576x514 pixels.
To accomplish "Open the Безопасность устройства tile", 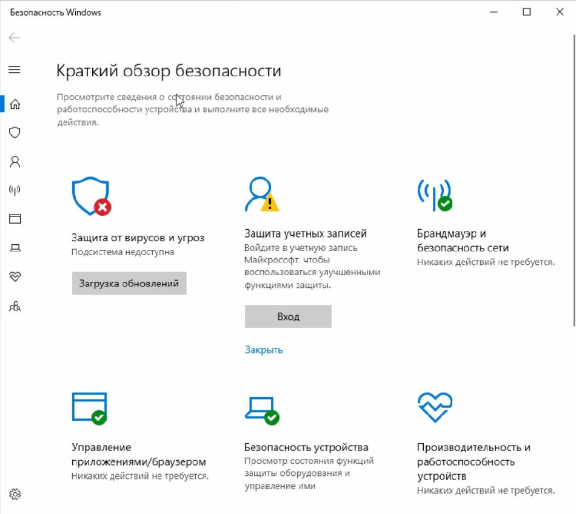I will (x=306, y=447).
